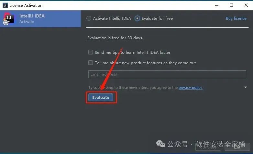Select the Evaluate for free option

[x=137, y=18]
